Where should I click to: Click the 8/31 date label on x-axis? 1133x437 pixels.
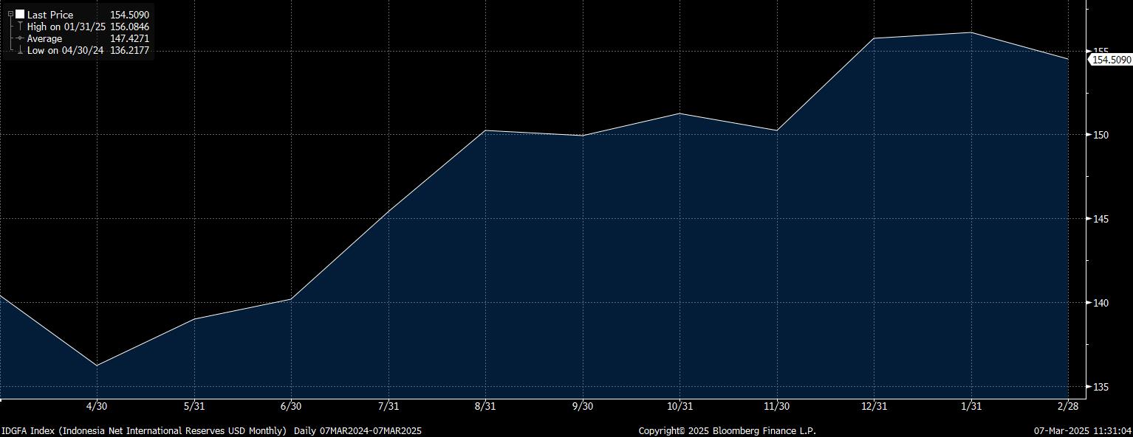[485, 406]
